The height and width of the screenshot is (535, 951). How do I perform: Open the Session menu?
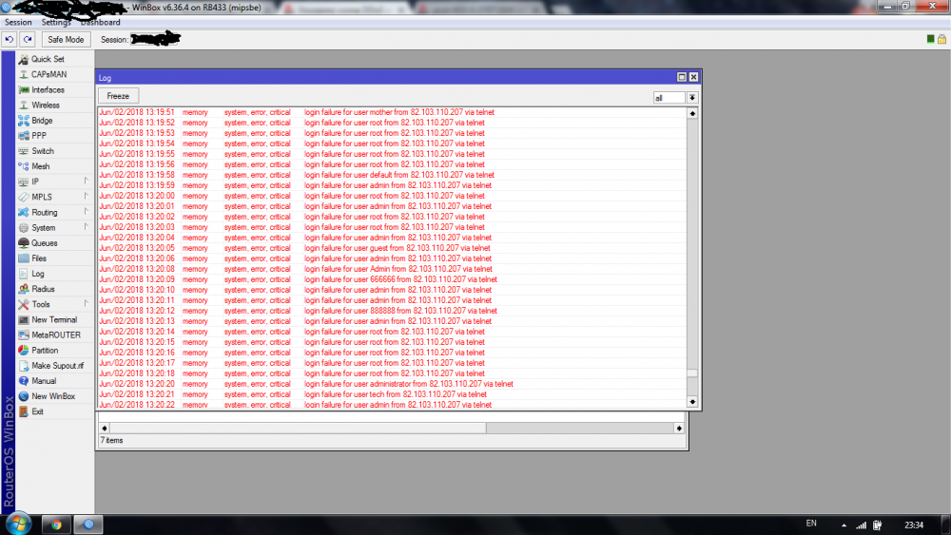click(x=18, y=22)
